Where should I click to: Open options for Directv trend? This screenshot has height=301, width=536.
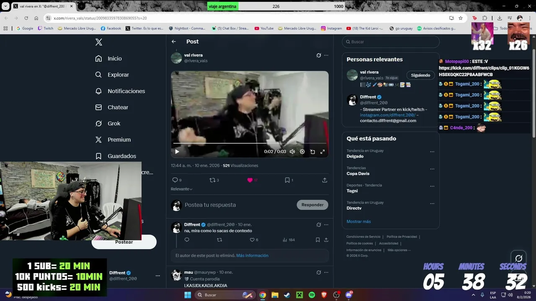[432, 204]
